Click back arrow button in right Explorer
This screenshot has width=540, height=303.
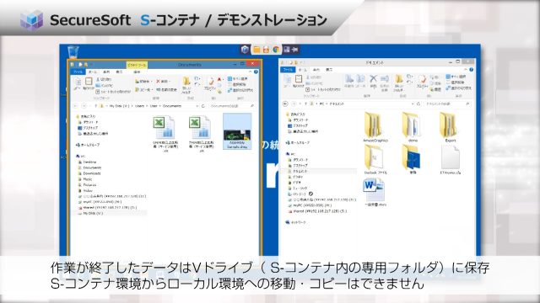[285, 104]
